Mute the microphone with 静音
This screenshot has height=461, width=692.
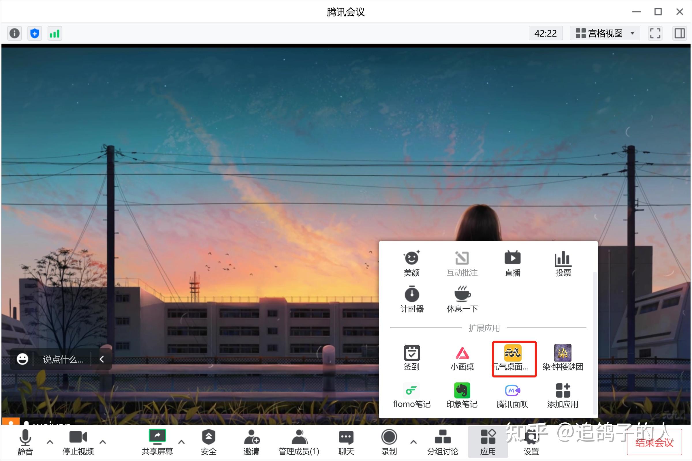pos(25,443)
